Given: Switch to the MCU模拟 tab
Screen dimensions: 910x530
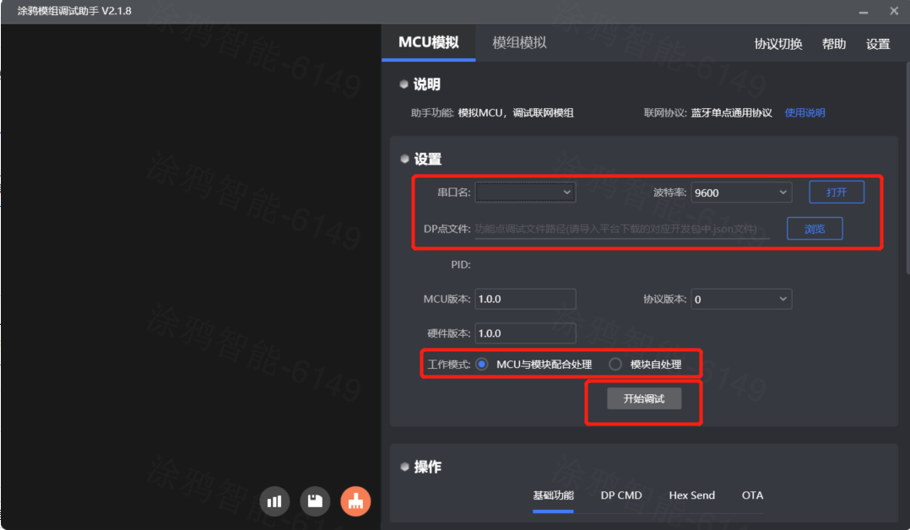Looking at the screenshot, I should pyautogui.click(x=428, y=42).
